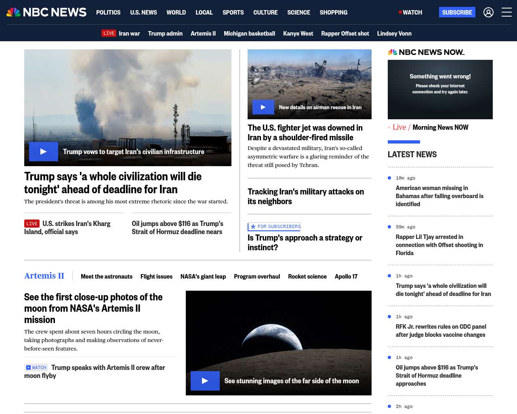Select the Michigan basketball trending topic
The image size is (517, 414).
tap(249, 34)
